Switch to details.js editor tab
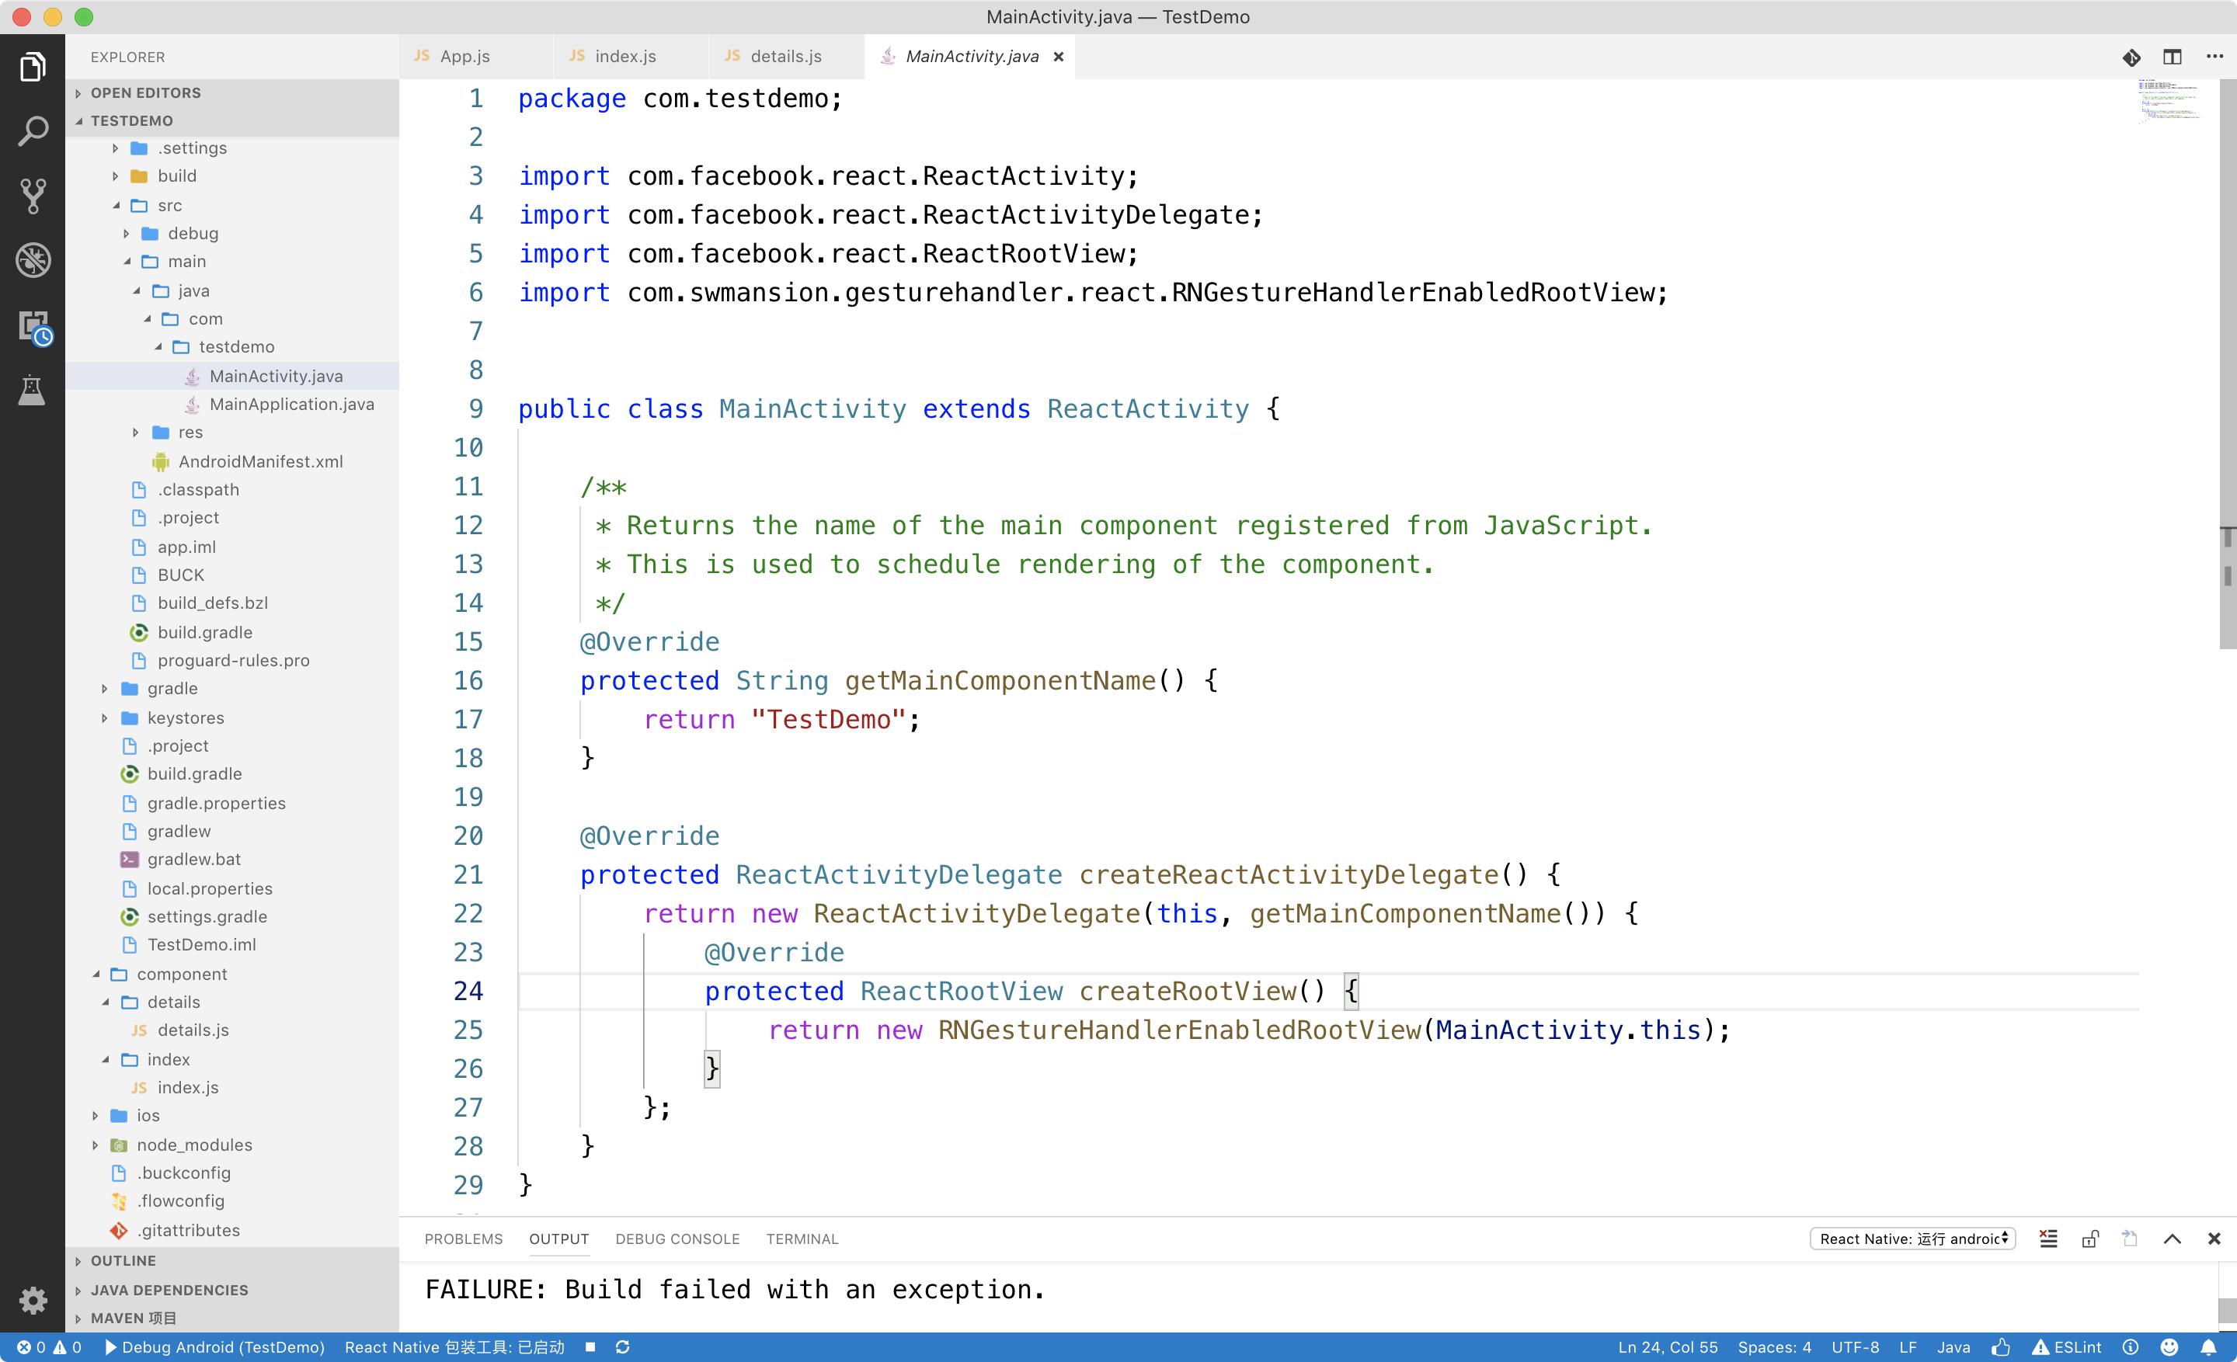 pyautogui.click(x=786, y=56)
